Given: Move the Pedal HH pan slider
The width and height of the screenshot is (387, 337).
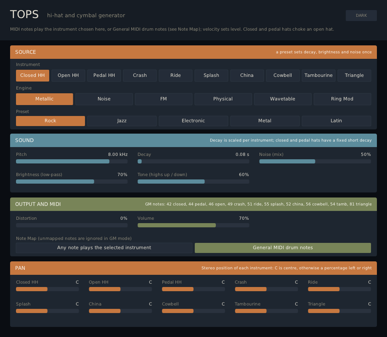Looking at the screenshot, I should coord(193,289).
